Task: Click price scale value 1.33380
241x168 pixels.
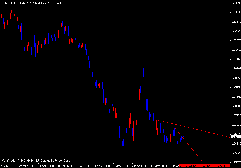Action: pos(236,21)
